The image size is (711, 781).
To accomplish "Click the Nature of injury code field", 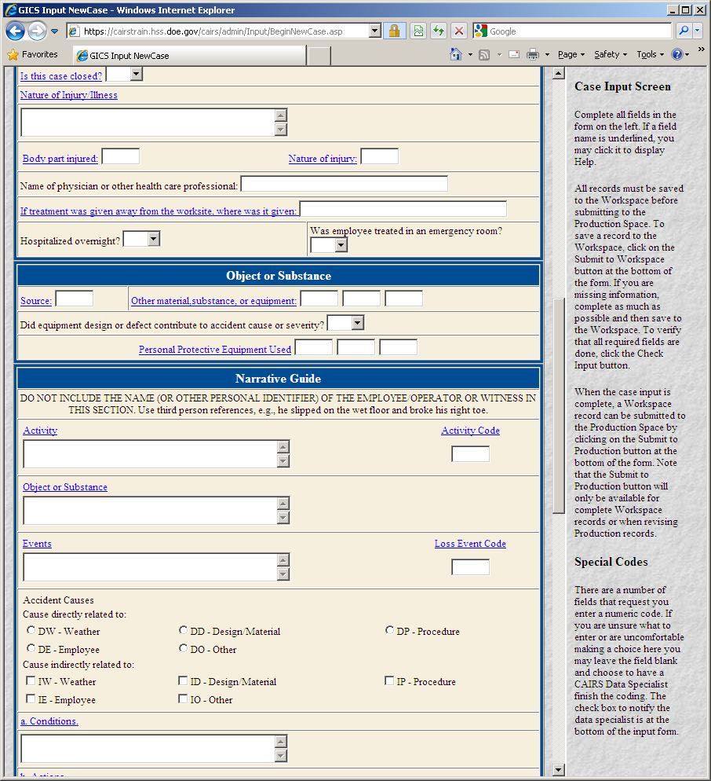I will [x=379, y=156].
